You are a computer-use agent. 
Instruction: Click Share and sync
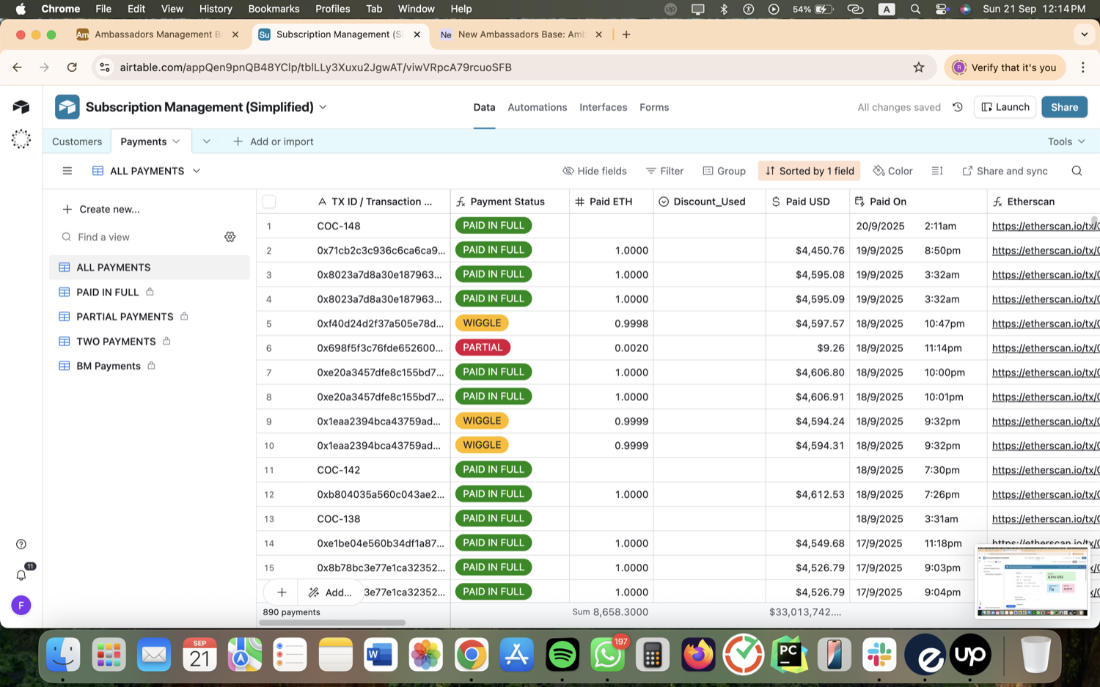point(1005,171)
